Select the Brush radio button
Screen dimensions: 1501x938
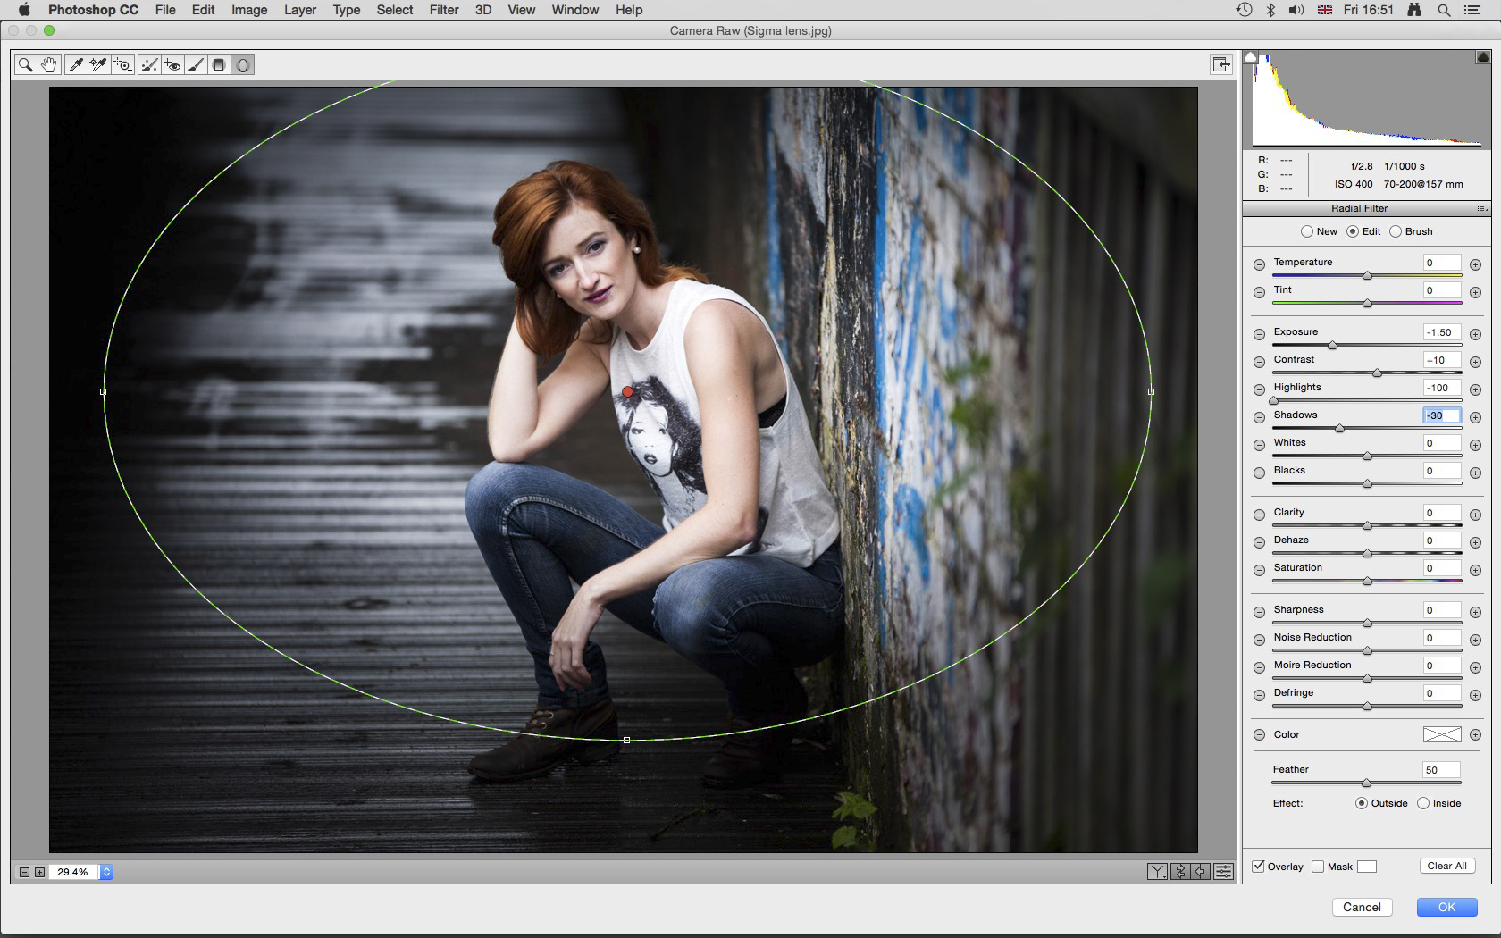tap(1396, 231)
